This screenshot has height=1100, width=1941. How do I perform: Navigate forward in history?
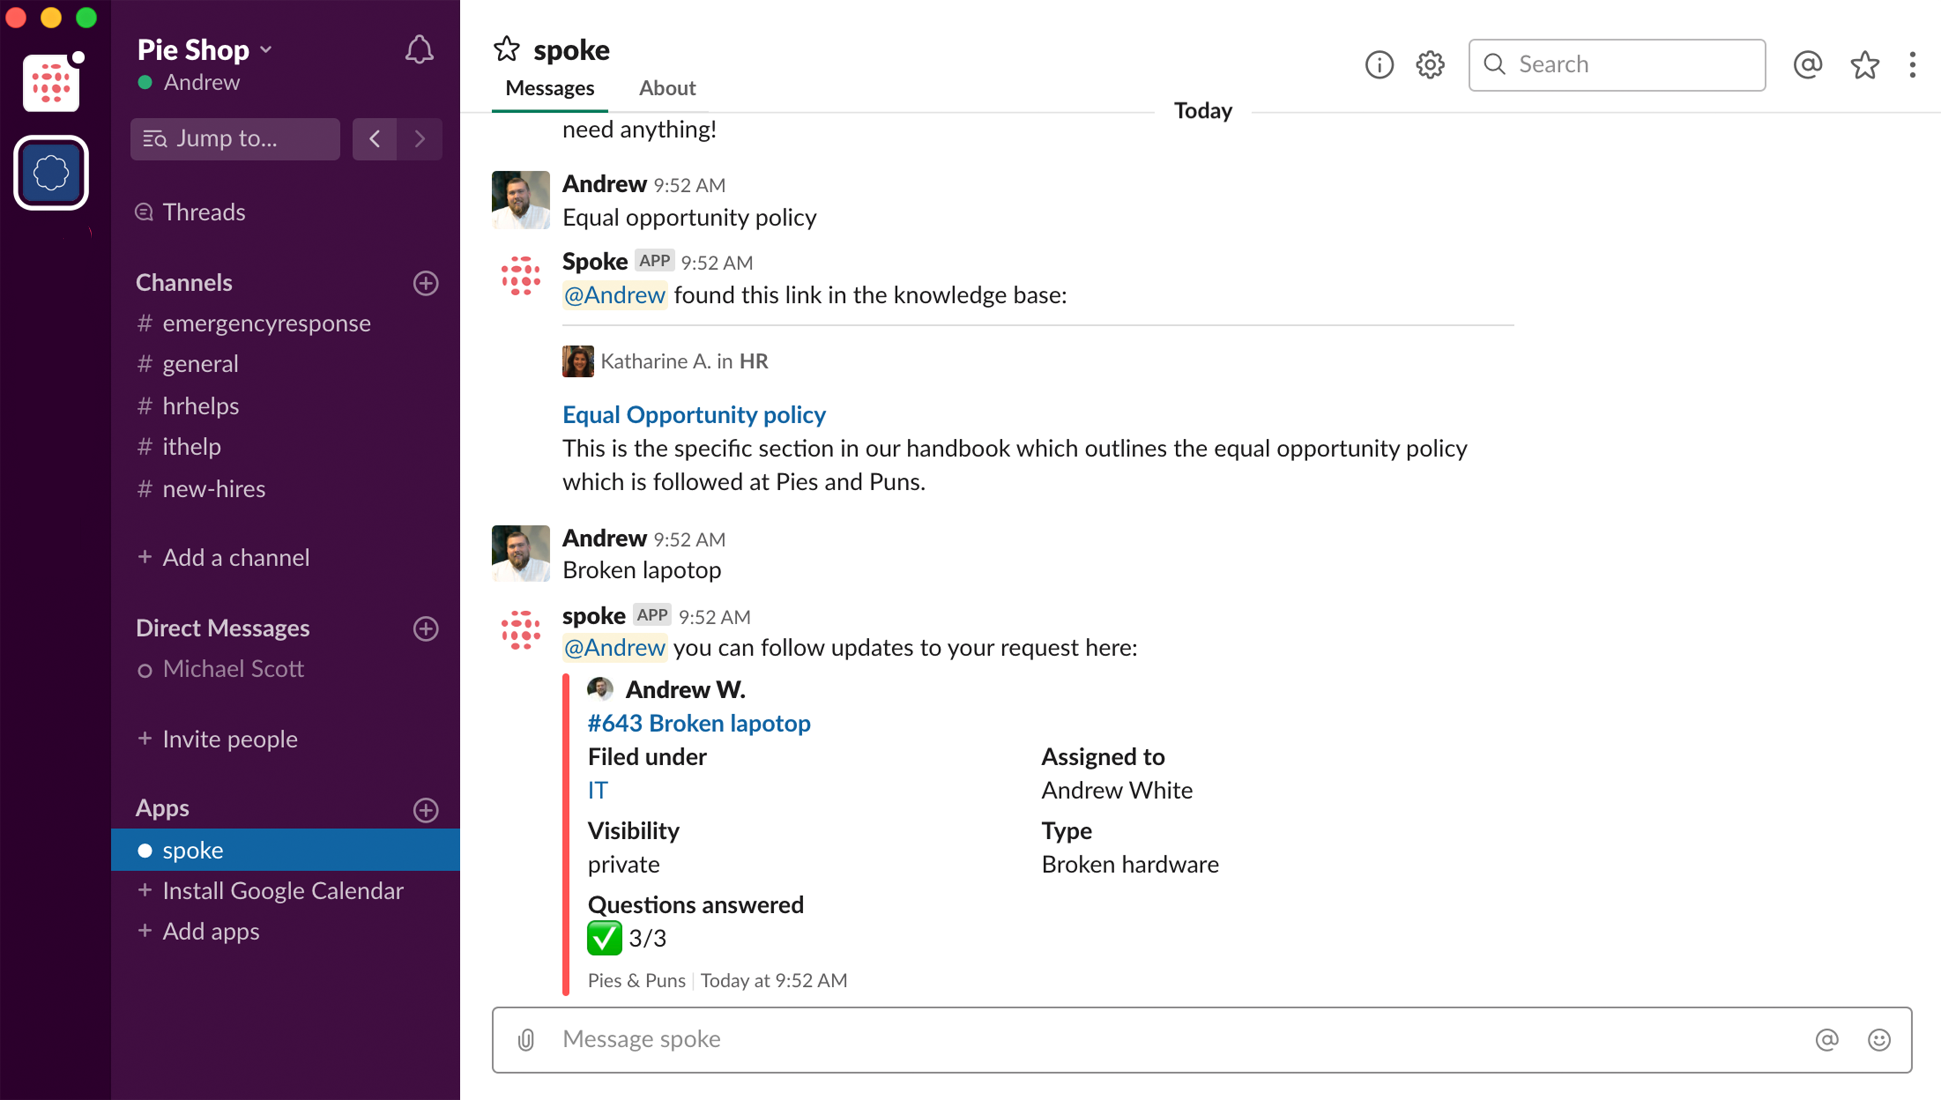[x=420, y=139]
